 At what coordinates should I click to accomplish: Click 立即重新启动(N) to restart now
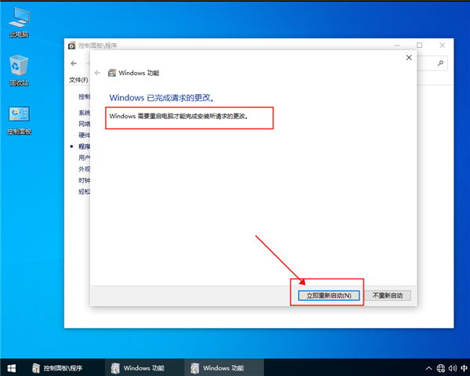click(327, 295)
